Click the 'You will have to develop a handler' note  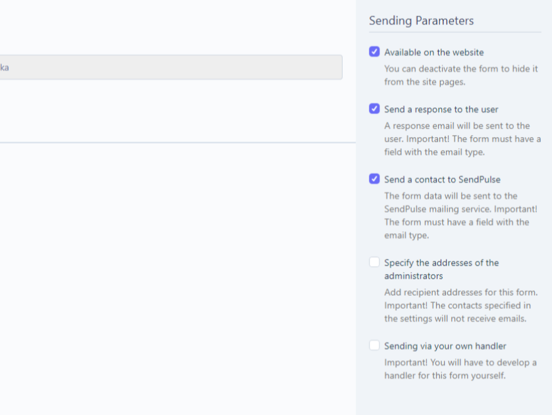click(x=460, y=369)
